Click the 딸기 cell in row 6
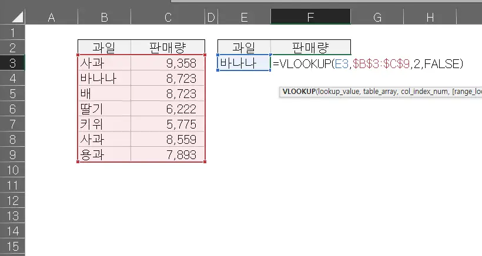482x256 pixels. [x=104, y=109]
